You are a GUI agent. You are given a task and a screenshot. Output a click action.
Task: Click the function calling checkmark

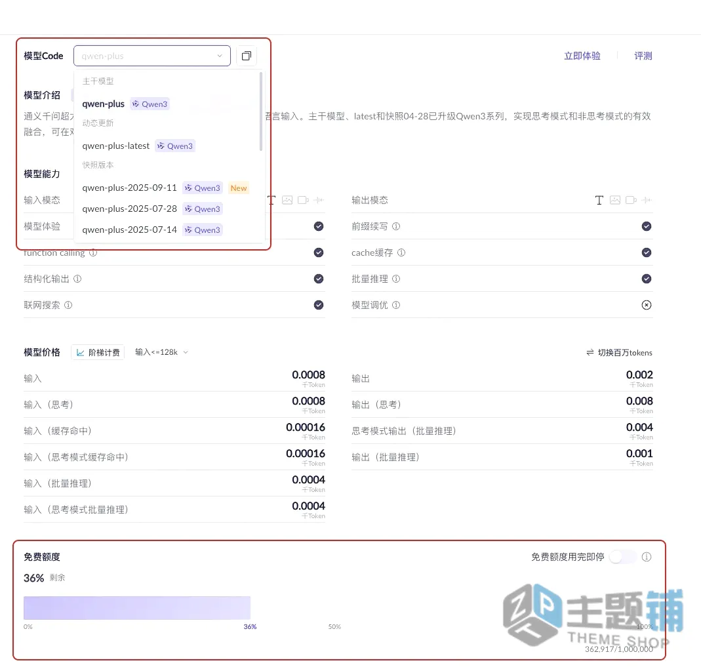[x=319, y=253]
